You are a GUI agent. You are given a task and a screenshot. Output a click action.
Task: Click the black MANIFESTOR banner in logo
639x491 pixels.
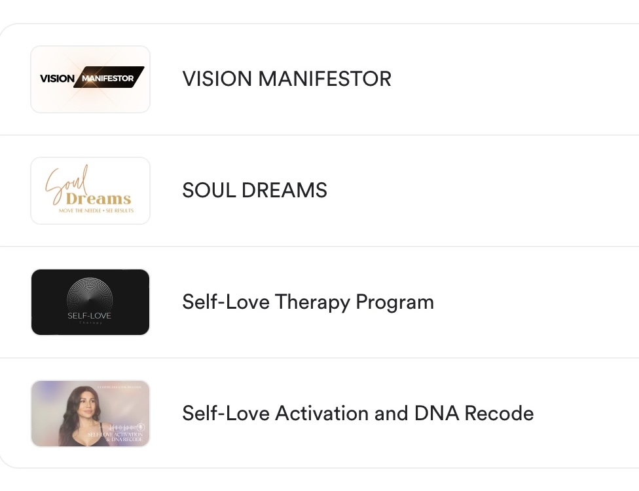click(x=109, y=79)
